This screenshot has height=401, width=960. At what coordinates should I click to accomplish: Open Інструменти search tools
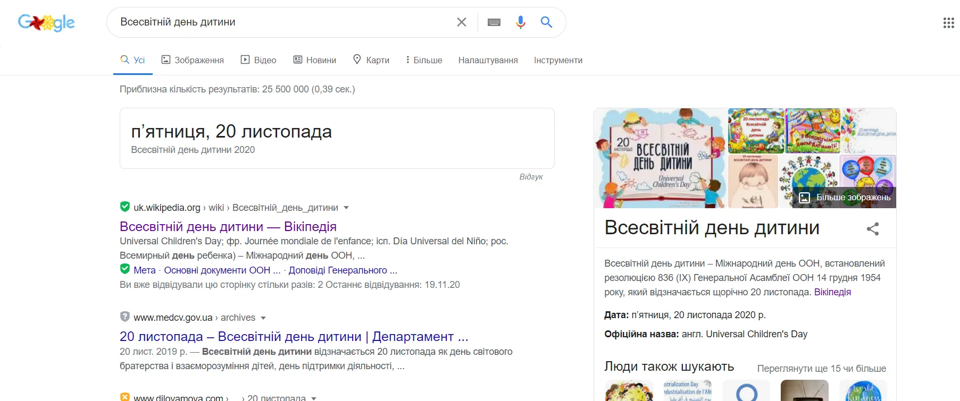pos(558,60)
